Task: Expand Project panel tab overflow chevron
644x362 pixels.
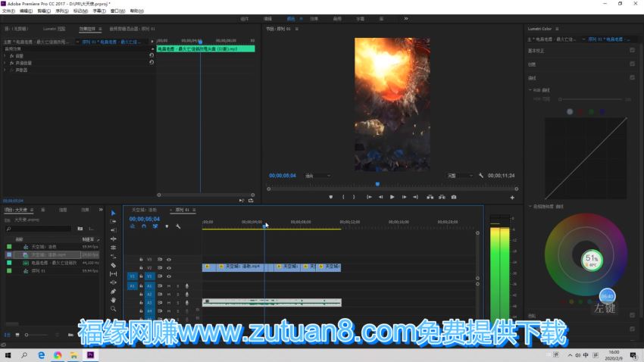Action: pyautogui.click(x=101, y=210)
